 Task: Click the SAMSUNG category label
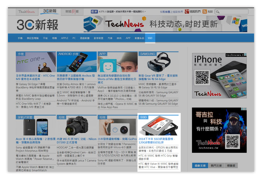[147, 54]
